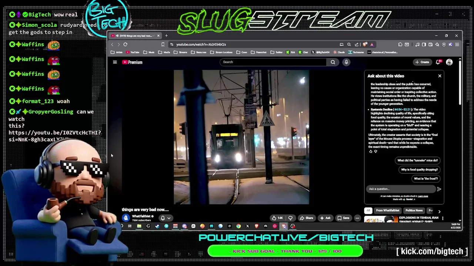Image resolution: width=474 pixels, height=266 pixels.
Task: Dislike the video with thumbs down
Action: coord(290,218)
